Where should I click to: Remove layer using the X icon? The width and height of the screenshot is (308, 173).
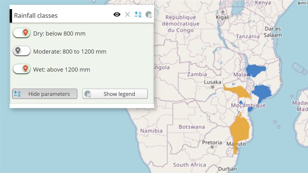click(x=127, y=15)
